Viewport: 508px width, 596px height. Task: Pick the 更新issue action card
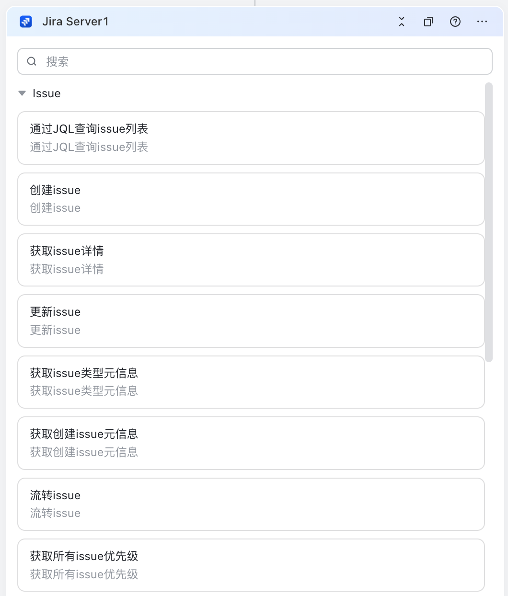[251, 321]
